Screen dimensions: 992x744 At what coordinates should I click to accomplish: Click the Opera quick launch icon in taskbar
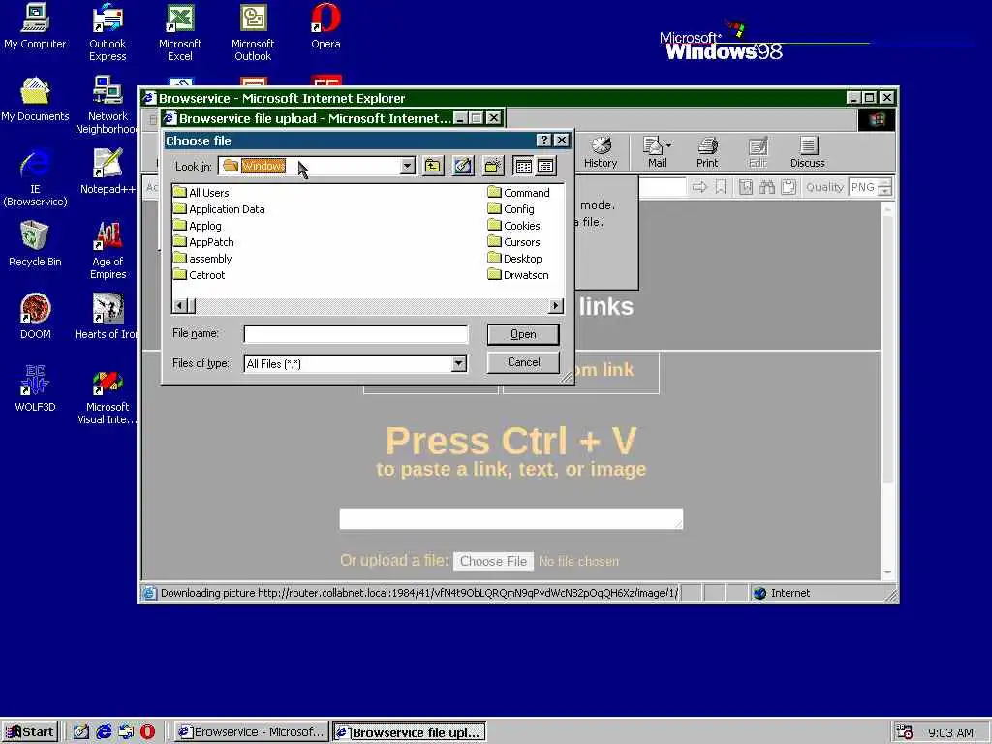pyautogui.click(x=147, y=732)
